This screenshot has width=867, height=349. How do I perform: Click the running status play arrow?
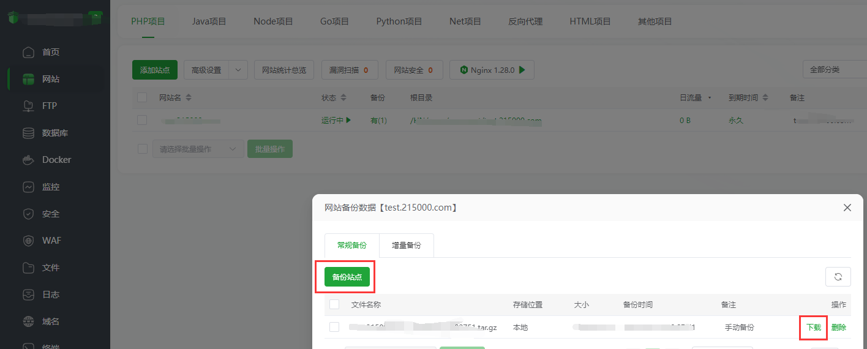(x=348, y=120)
